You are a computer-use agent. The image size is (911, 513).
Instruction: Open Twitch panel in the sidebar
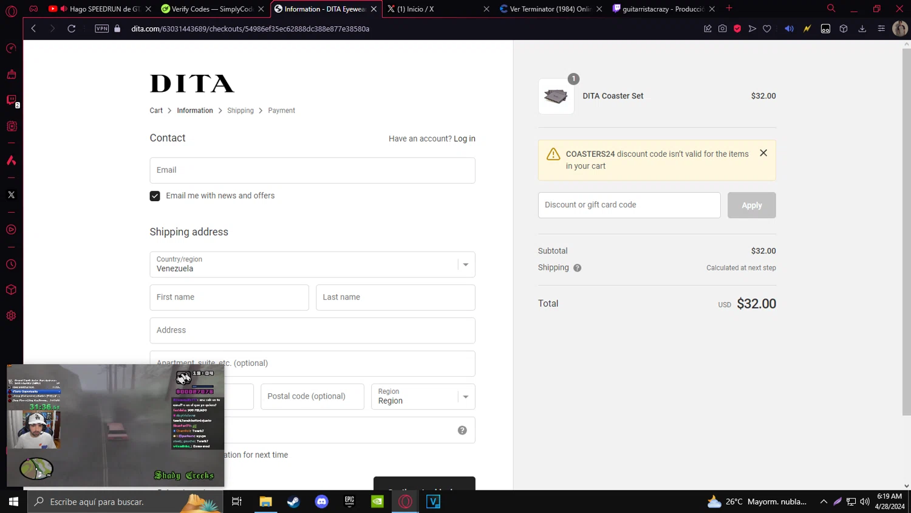pyautogui.click(x=11, y=100)
